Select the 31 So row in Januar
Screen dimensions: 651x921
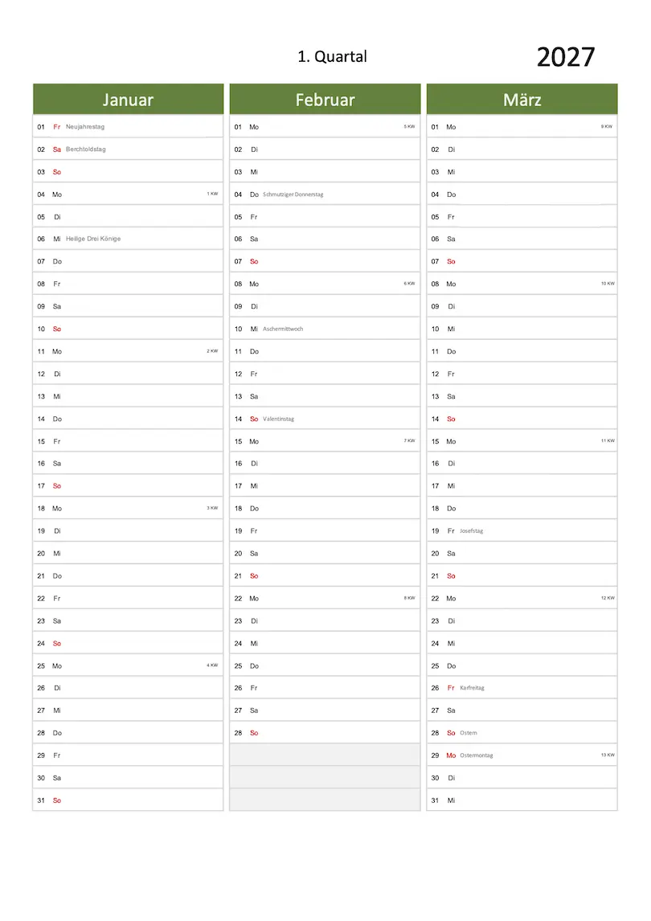pos(128,800)
